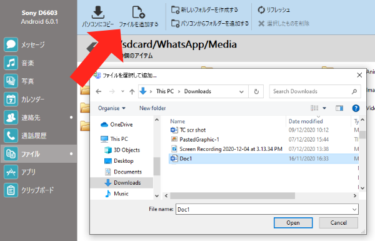Image resolution: width=375 pixels, height=241 pixels.
Task: Close the file selection dialog
Action: coord(359,75)
